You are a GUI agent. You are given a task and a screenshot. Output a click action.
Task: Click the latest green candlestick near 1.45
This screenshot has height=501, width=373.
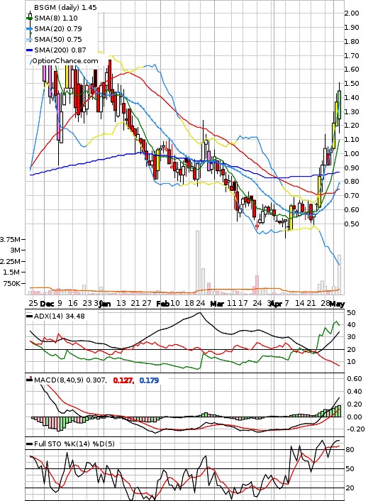[339, 105]
